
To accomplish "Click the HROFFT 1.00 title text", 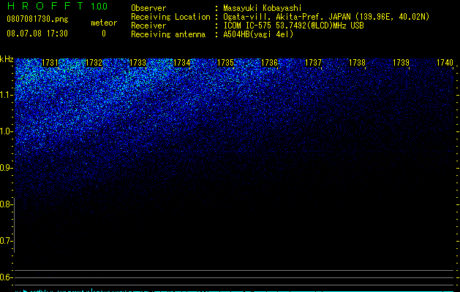I will coord(57,6).
